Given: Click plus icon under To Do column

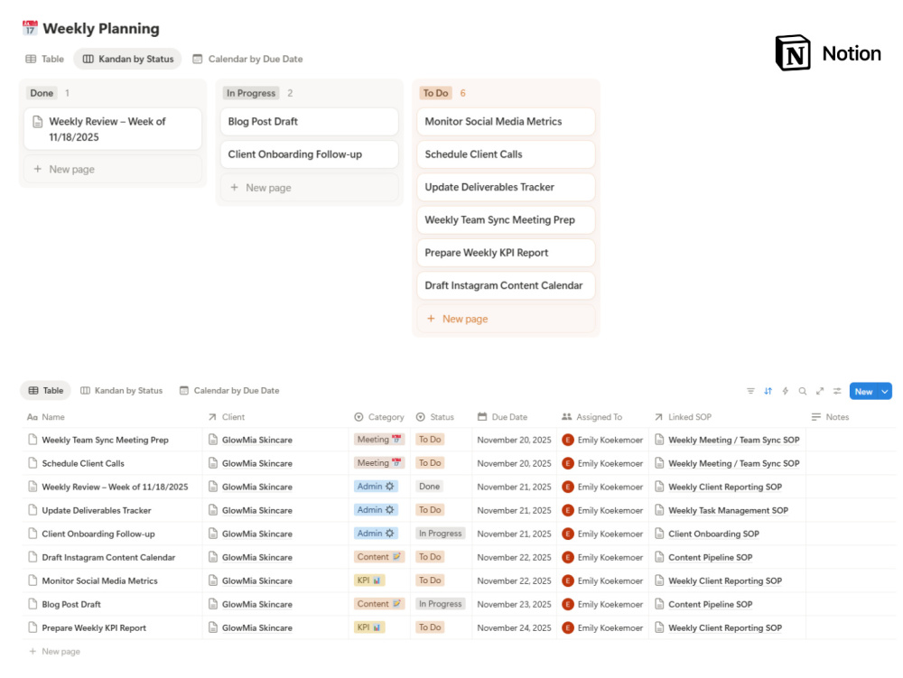Looking at the screenshot, I should [x=431, y=319].
